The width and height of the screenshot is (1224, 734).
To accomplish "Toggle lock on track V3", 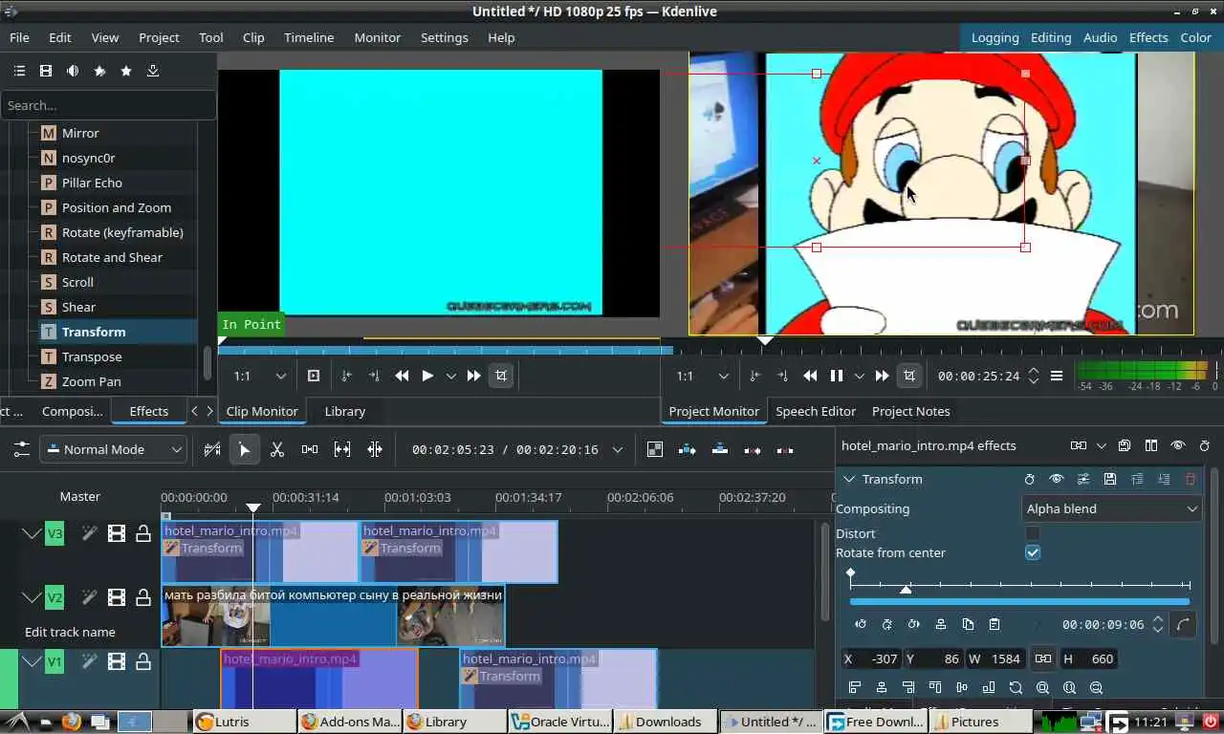I will click(x=143, y=533).
